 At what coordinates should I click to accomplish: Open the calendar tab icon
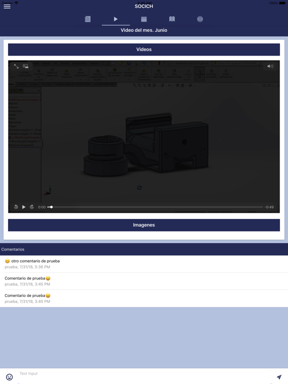(144, 19)
